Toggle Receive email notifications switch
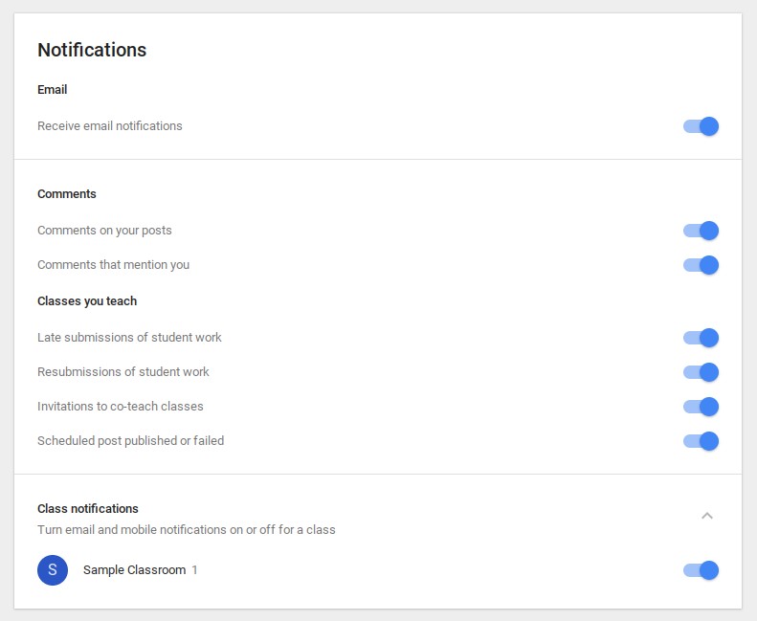The image size is (757, 621). [701, 126]
